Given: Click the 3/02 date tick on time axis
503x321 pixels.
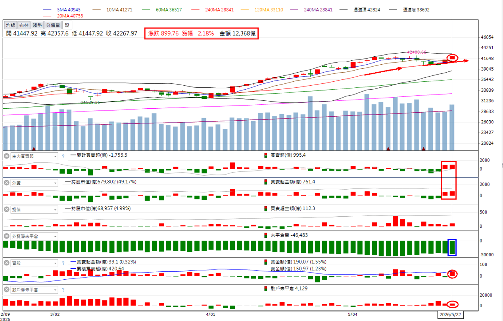Looking at the screenshot, I should tap(56, 314).
